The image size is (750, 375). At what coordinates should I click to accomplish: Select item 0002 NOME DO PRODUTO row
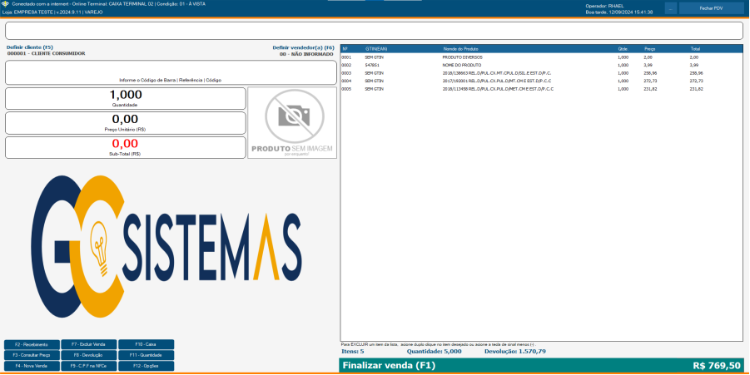[x=541, y=65]
